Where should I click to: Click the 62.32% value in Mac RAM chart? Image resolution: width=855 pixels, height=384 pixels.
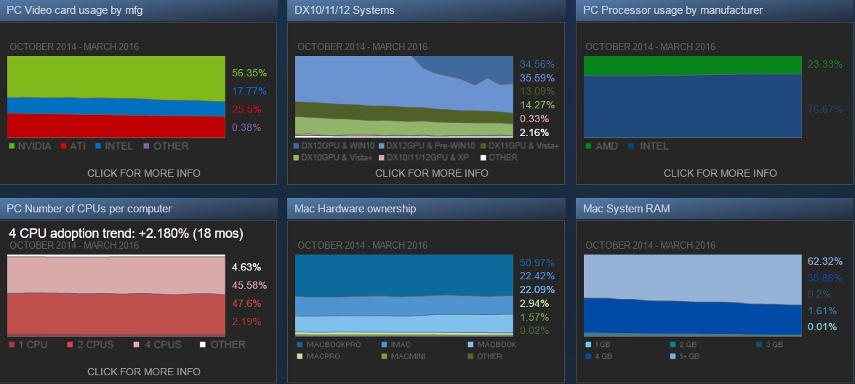[825, 260]
